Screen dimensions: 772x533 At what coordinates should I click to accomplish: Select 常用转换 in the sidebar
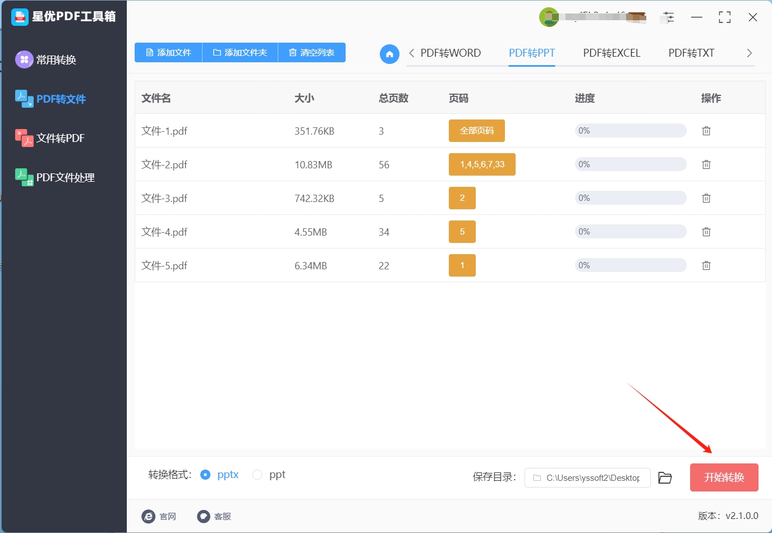[x=46, y=59]
